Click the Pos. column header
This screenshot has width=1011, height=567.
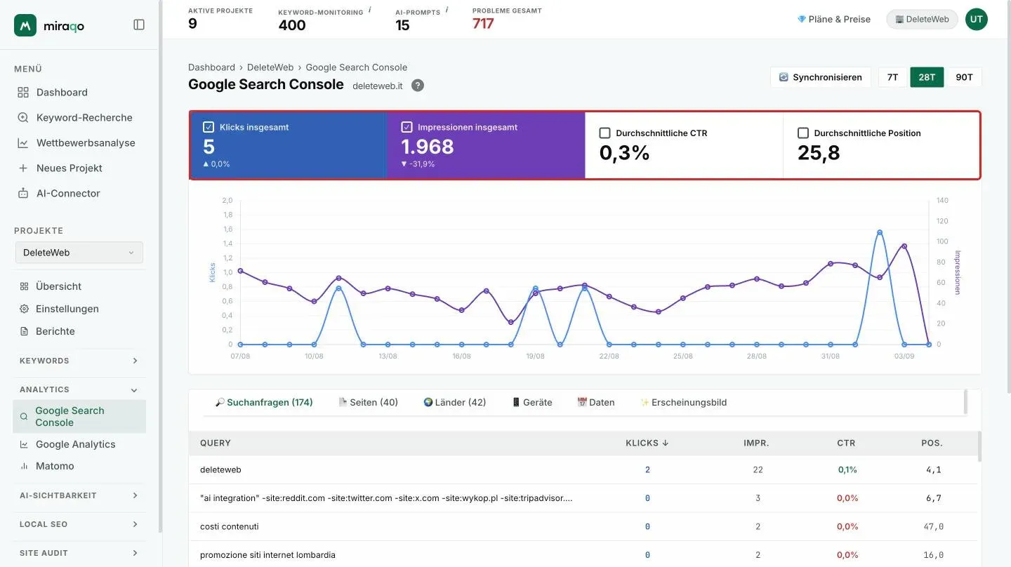coord(932,443)
